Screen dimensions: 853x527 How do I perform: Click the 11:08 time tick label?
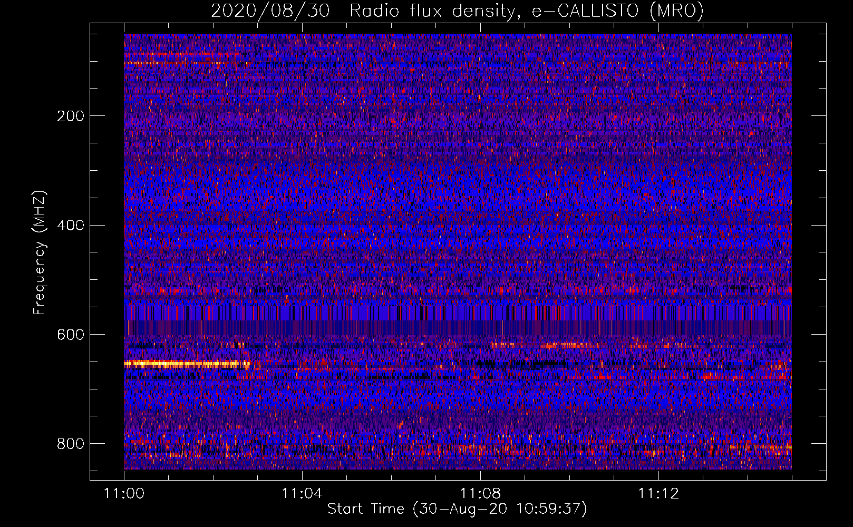(480, 494)
